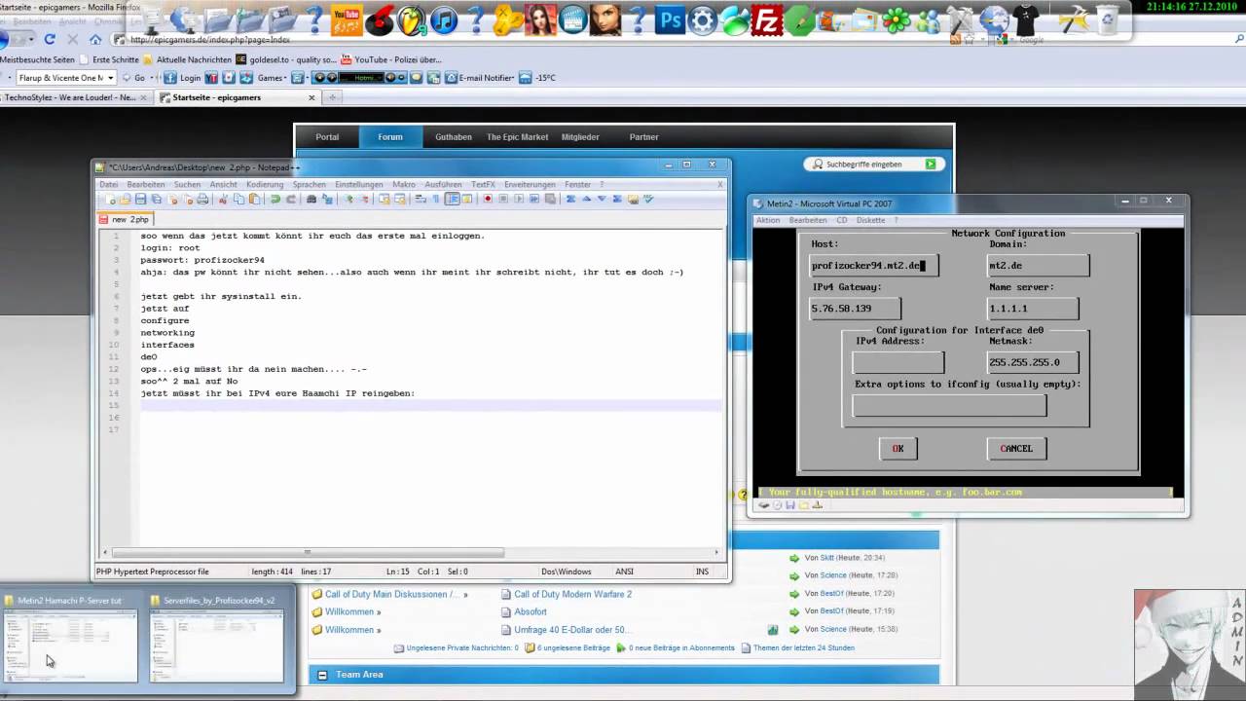
Task: Click the Play macro icon in Notepad++
Action: tap(519, 199)
